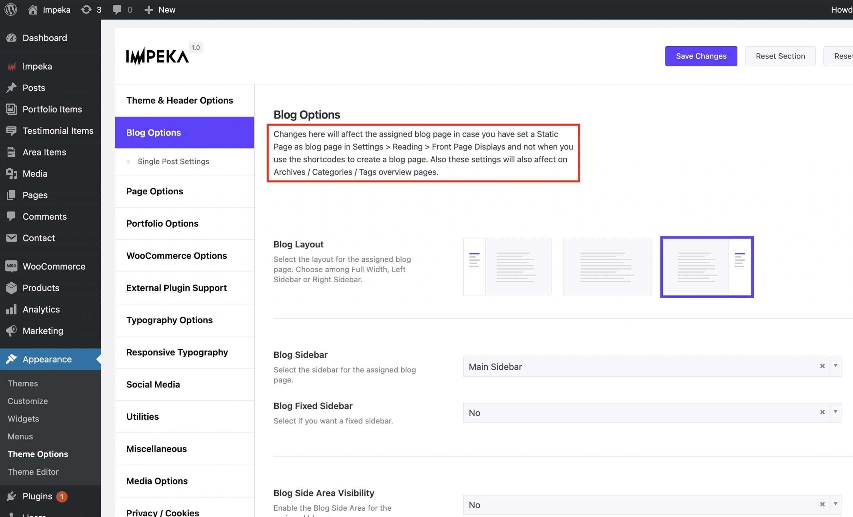The width and height of the screenshot is (853, 517).
Task: Click the comments bubble icon in admin bar
Action: 117,9
